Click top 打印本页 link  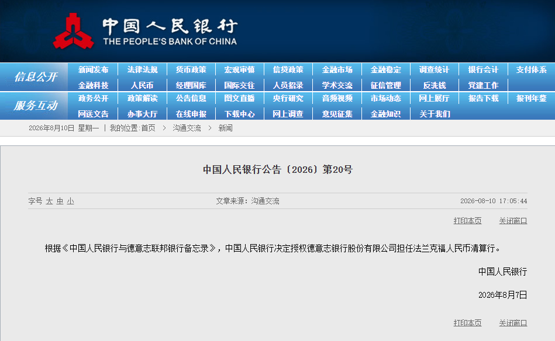click(467, 221)
